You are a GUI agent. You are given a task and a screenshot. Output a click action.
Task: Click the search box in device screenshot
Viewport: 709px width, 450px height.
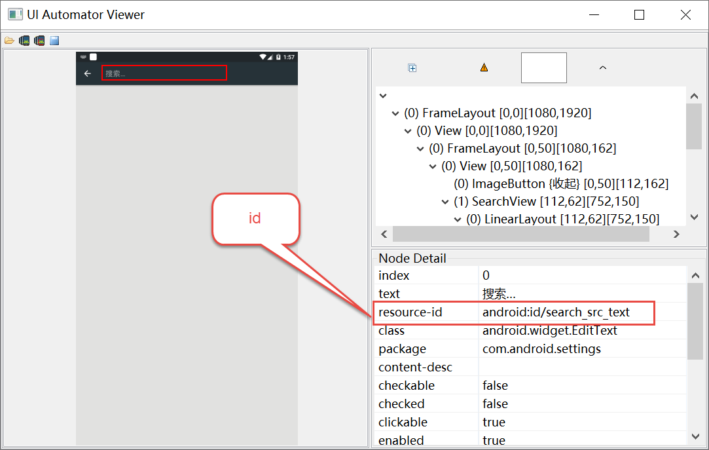click(164, 73)
